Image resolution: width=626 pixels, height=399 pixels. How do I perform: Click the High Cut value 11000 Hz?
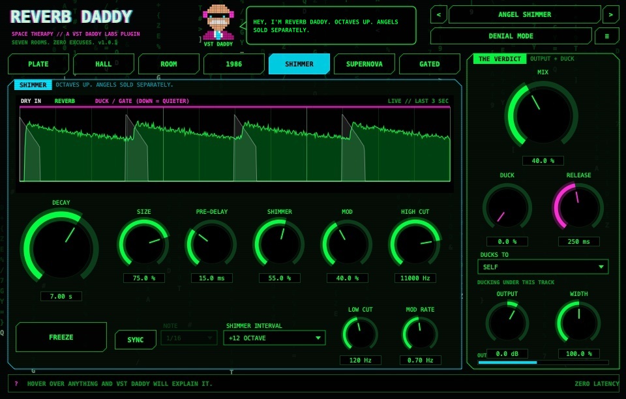[415, 278]
